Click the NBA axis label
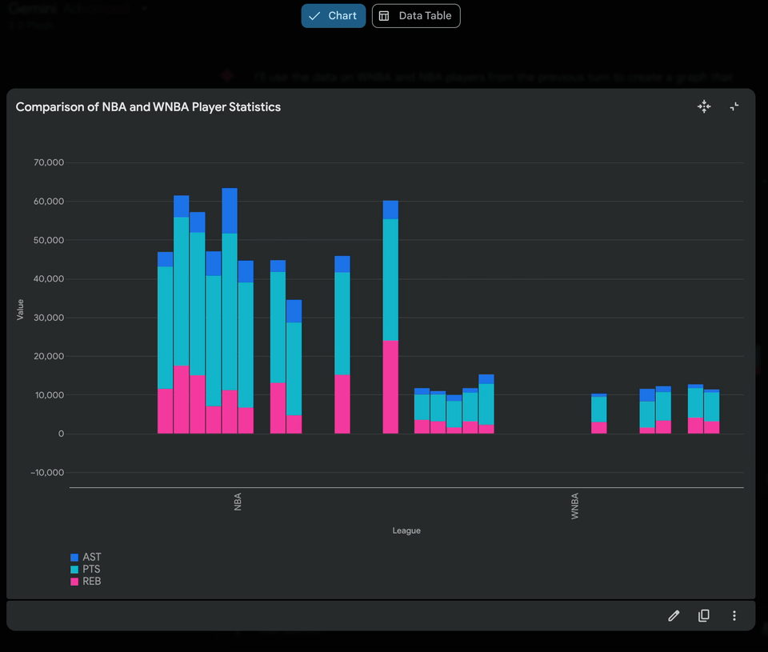This screenshot has height=652, width=768. click(238, 502)
